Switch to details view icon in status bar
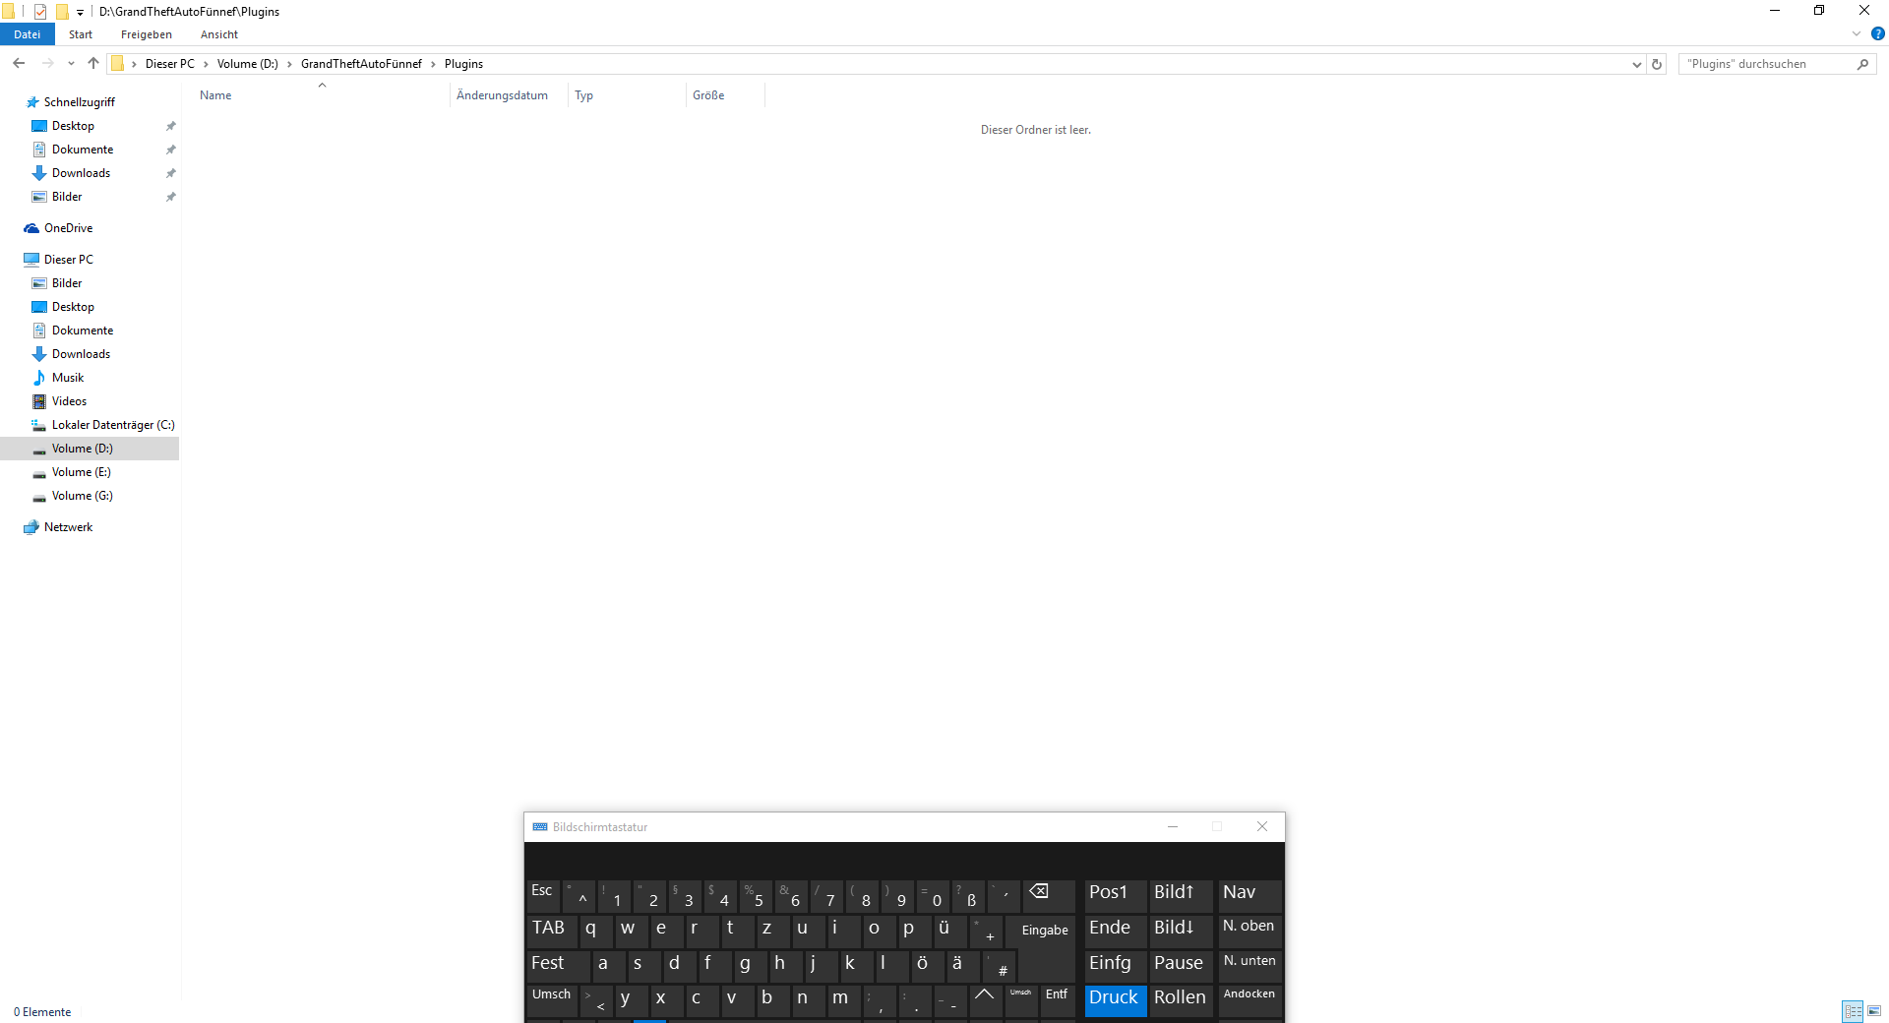The image size is (1889, 1023). click(x=1854, y=1011)
